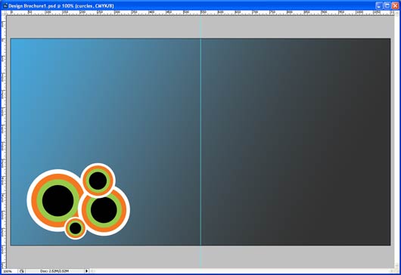Minimize the Design Brochure1.psd window
The height and width of the screenshot is (275, 401).
379,5
